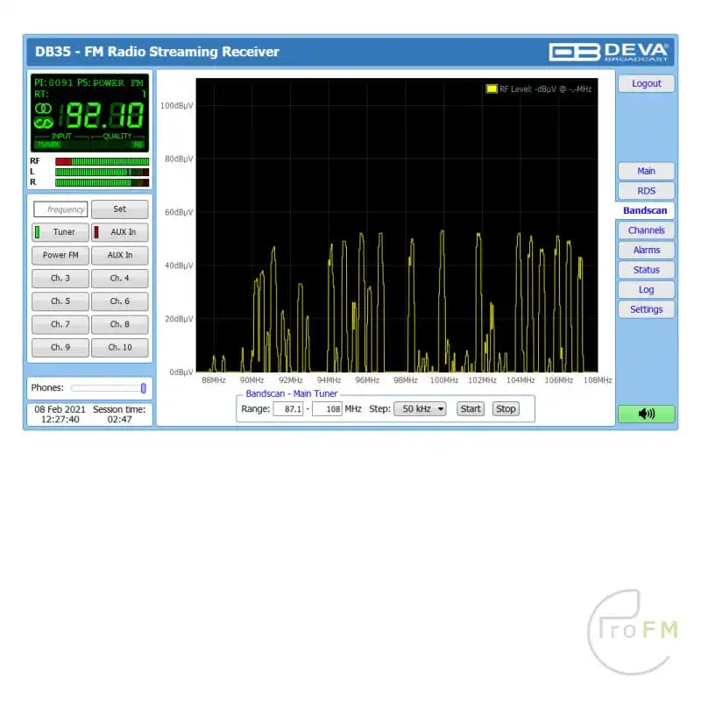Click the Logout button
Image resolution: width=701 pixels, height=701 pixels.
(646, 83)
